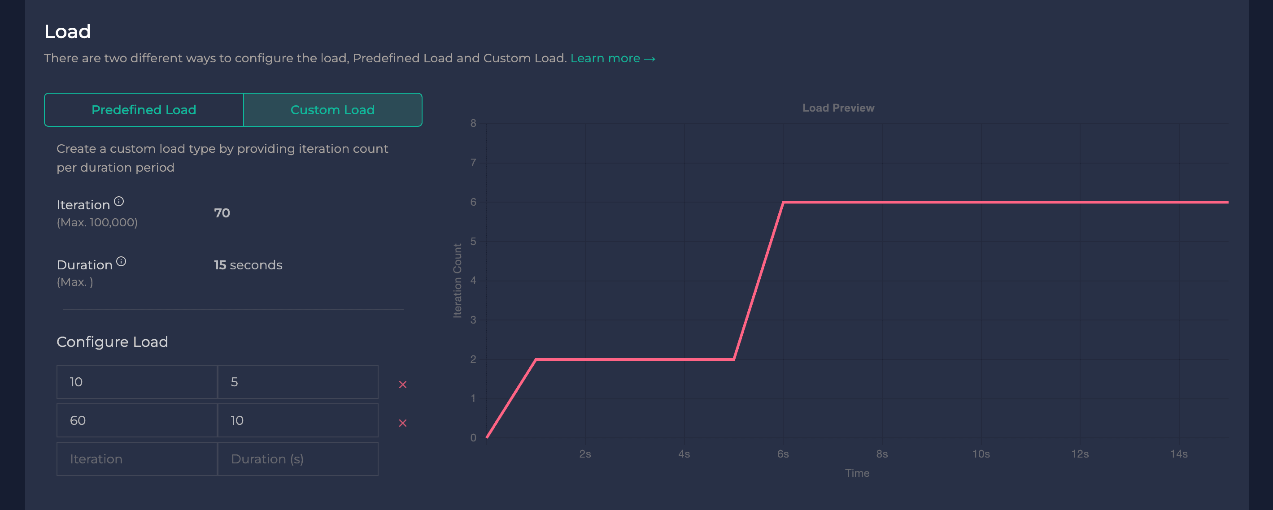Click the Load page title
The image size is (1273, 510).
click(x=67, y=30)
